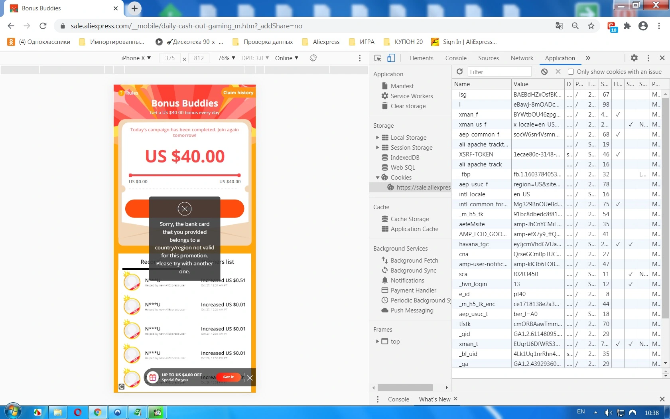The height and width of the screenshot is (419, 670).
Task: Collapse the Cookies tree node
Action: coord(377,177)
